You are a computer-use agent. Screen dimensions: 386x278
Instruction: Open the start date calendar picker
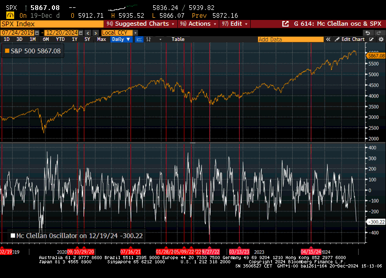pos(37,33)
